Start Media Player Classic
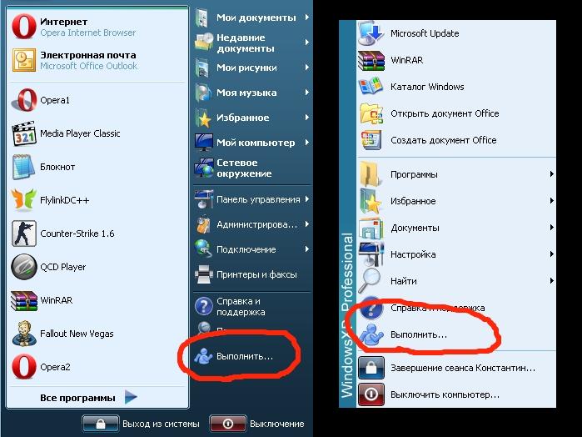This screenshot has height=437, width=582. pos(24,133)
